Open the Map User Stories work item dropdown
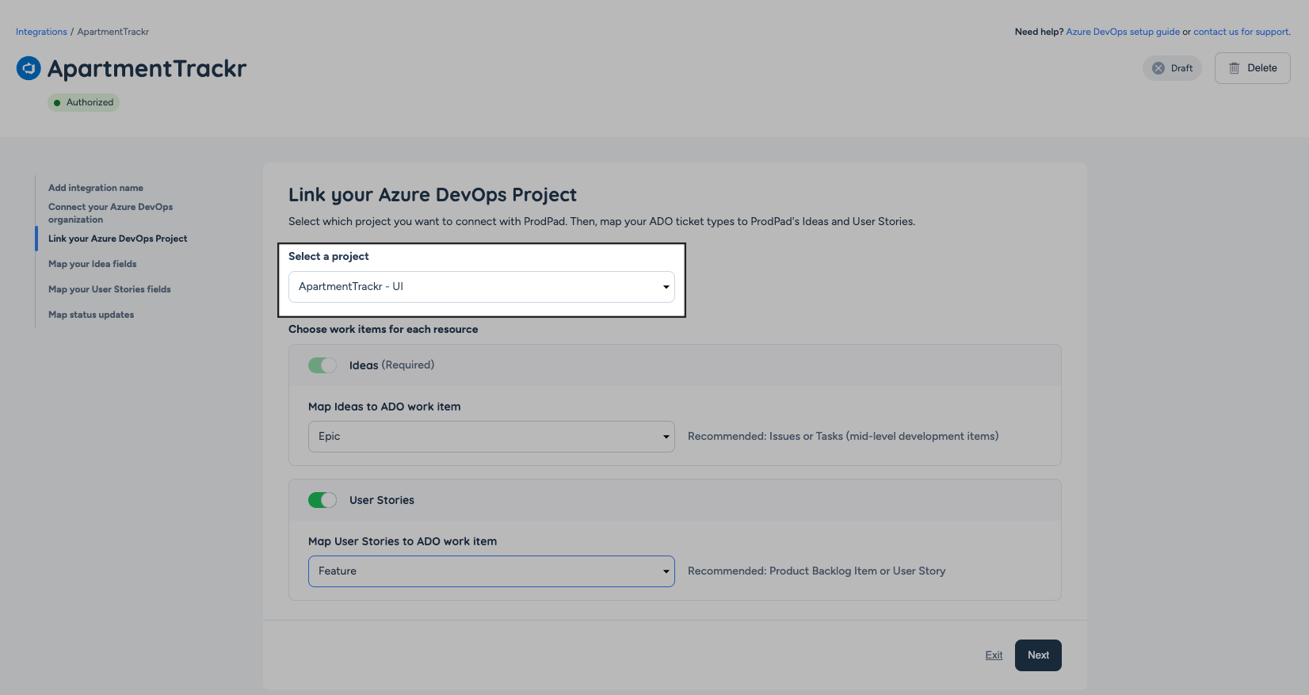The height and width of the screenshot is (695, 1309). 491,571
